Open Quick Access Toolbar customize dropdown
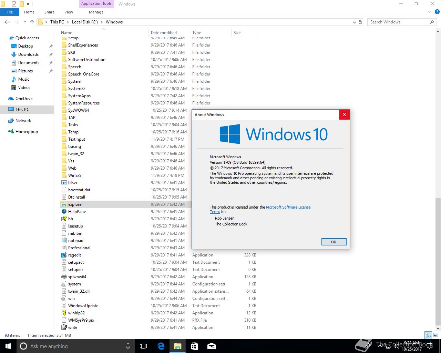441x353 pixels. [x=28, y=4]
